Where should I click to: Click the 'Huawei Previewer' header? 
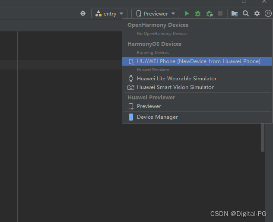[x=151, y=98]
